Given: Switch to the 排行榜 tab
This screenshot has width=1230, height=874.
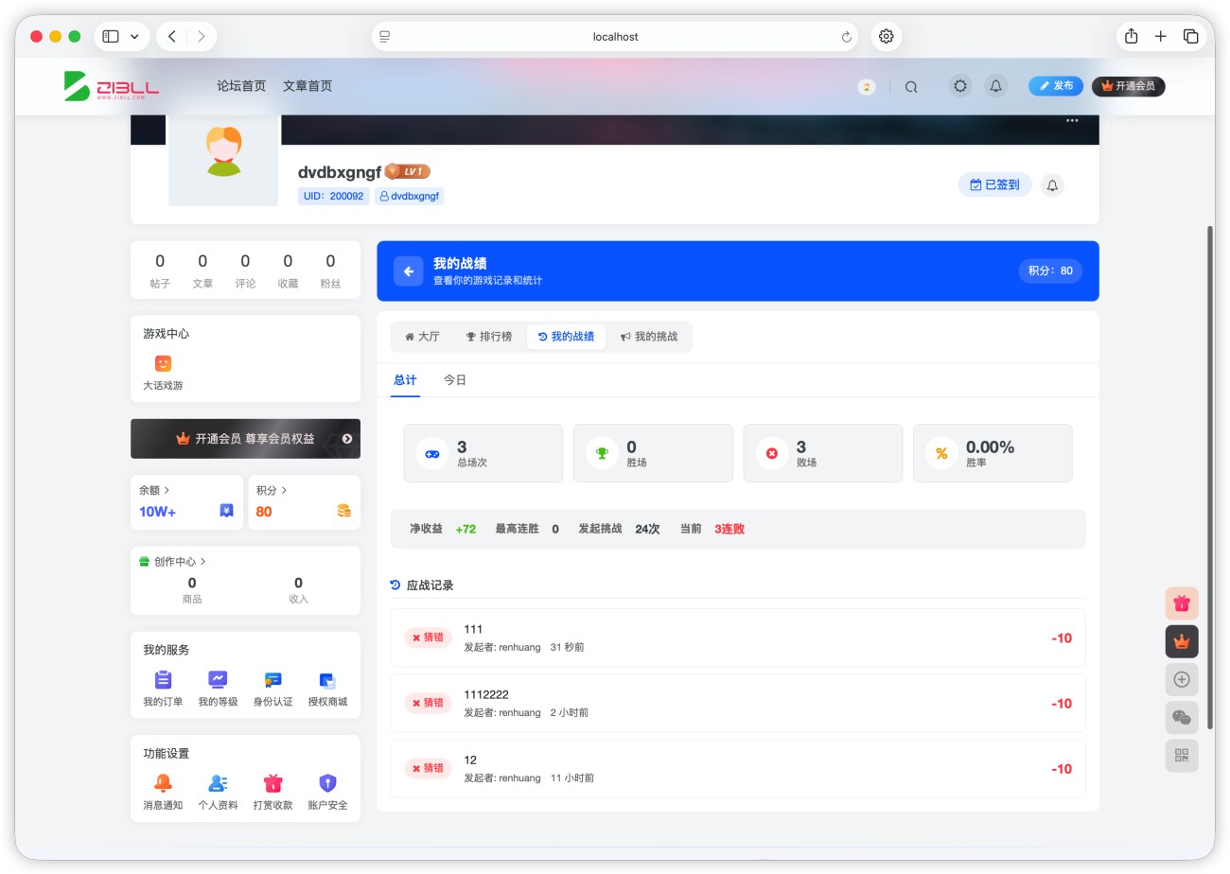Looking at the screenshot, I should click(x=488, y=337).
